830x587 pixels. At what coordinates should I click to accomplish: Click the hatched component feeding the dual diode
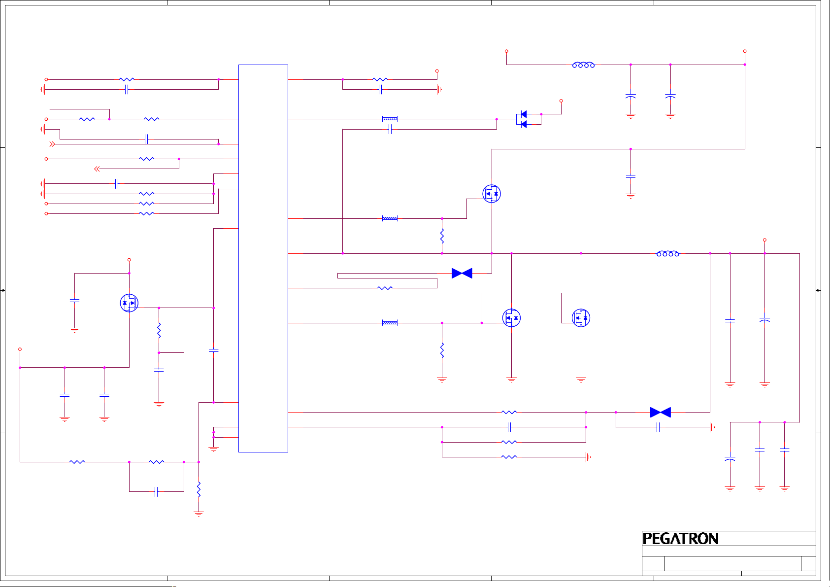point(390,119)
